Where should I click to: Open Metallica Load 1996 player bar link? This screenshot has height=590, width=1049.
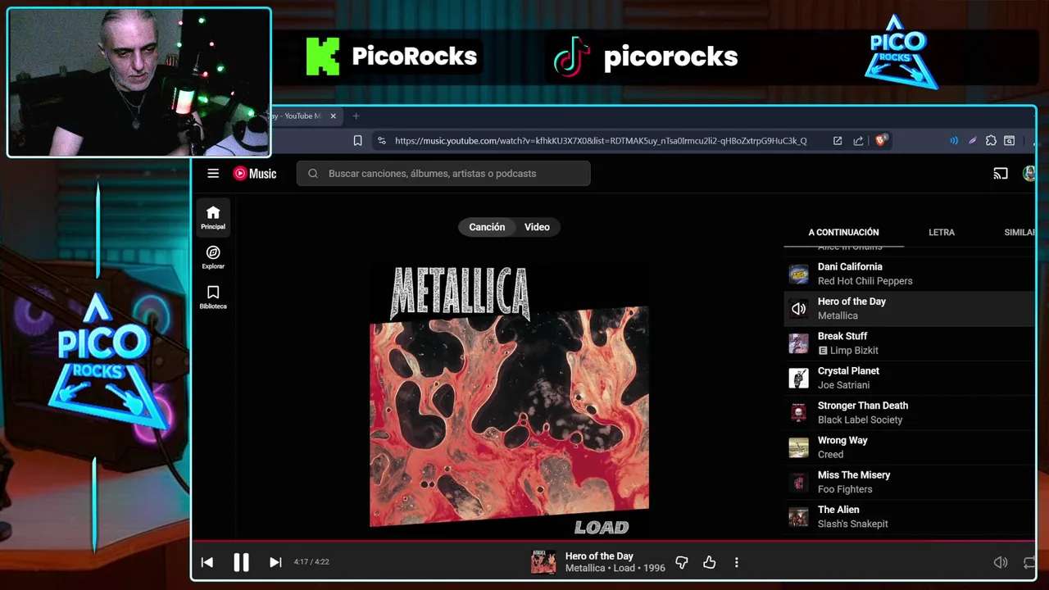point(615,568)
